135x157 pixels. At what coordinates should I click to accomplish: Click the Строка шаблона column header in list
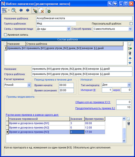tap(75, 44)
